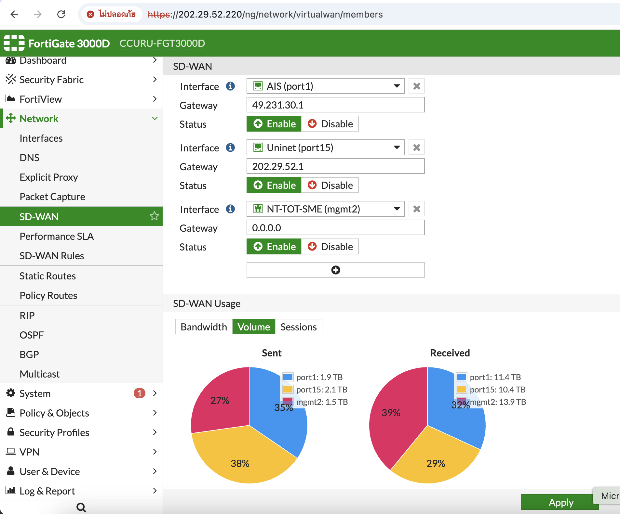Click the System notification badge showing 1
Viewport: 620px width, 514px height.
point(140,393)
